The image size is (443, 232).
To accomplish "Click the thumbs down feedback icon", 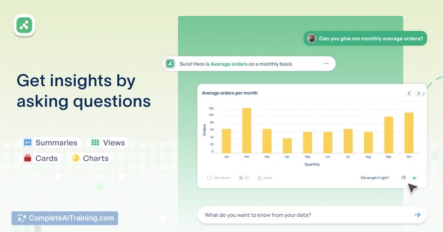I will pyautogui.click(x=404, y=178).
